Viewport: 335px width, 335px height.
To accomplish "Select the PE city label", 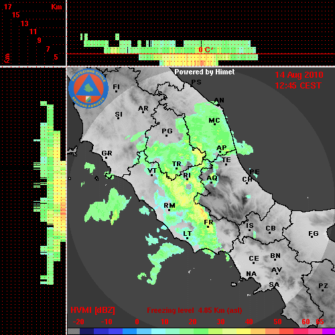I will (x=255, y=172).
